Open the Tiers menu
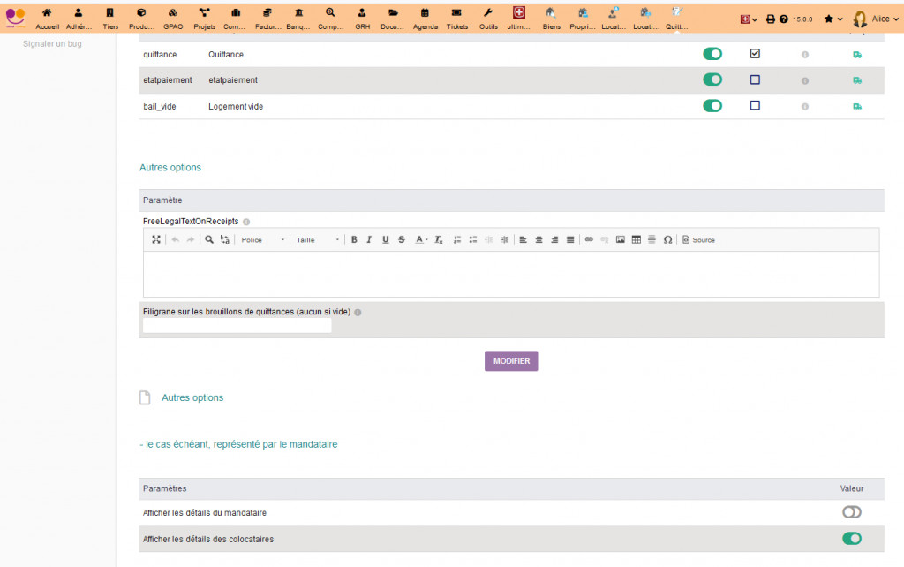This screenshot has height=567, width=904. [110, 19]
